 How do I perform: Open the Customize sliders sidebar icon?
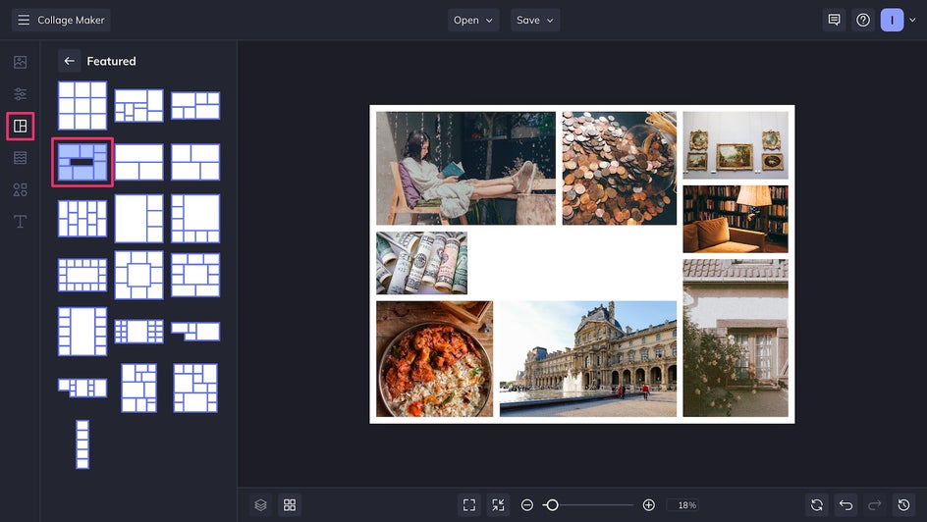[x=20, y=94]
